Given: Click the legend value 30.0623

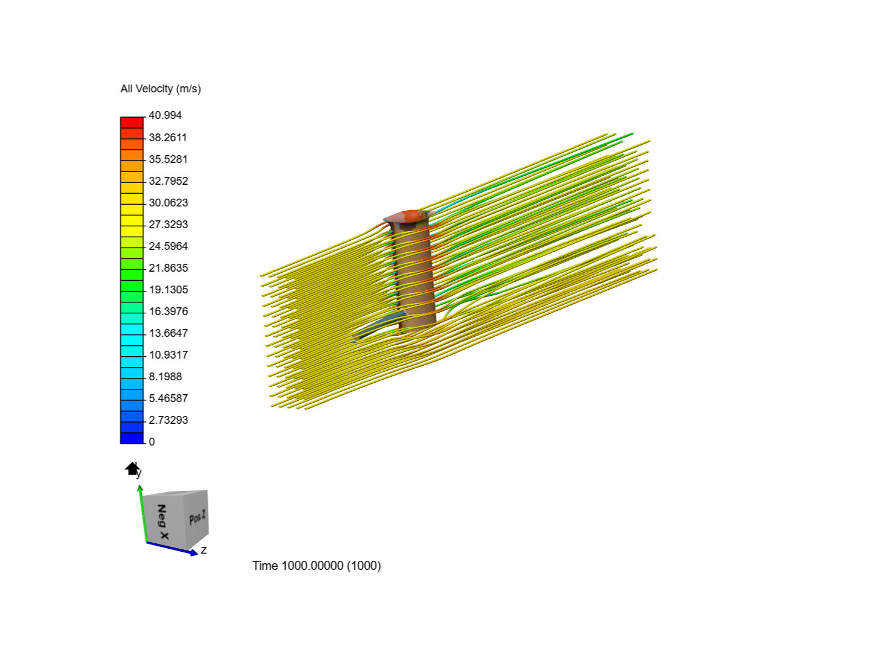Looking at the screenshot, I should point(168,203).
